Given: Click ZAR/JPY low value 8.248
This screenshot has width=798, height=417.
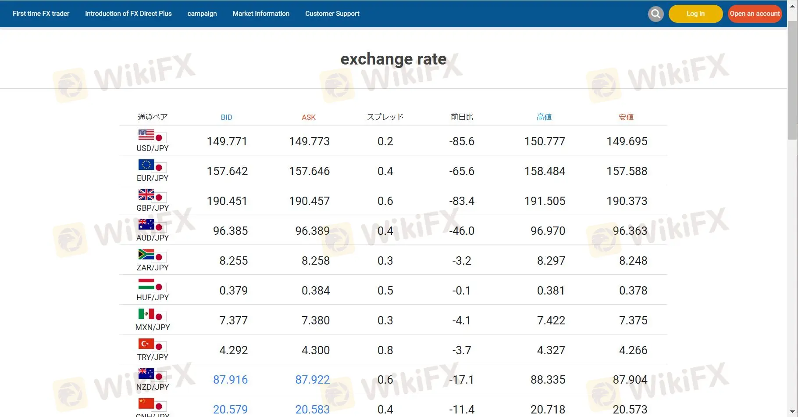Looking at the screenshot, I should pyautogui.click(x=633, y=261).
